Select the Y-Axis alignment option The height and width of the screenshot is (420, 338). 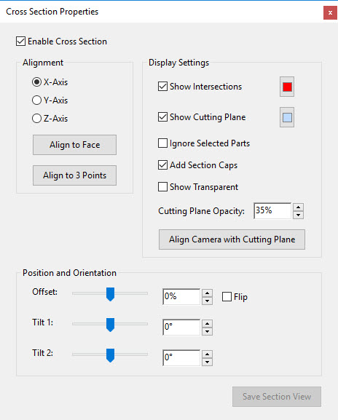pyautogui.click(x=36, y=100)
